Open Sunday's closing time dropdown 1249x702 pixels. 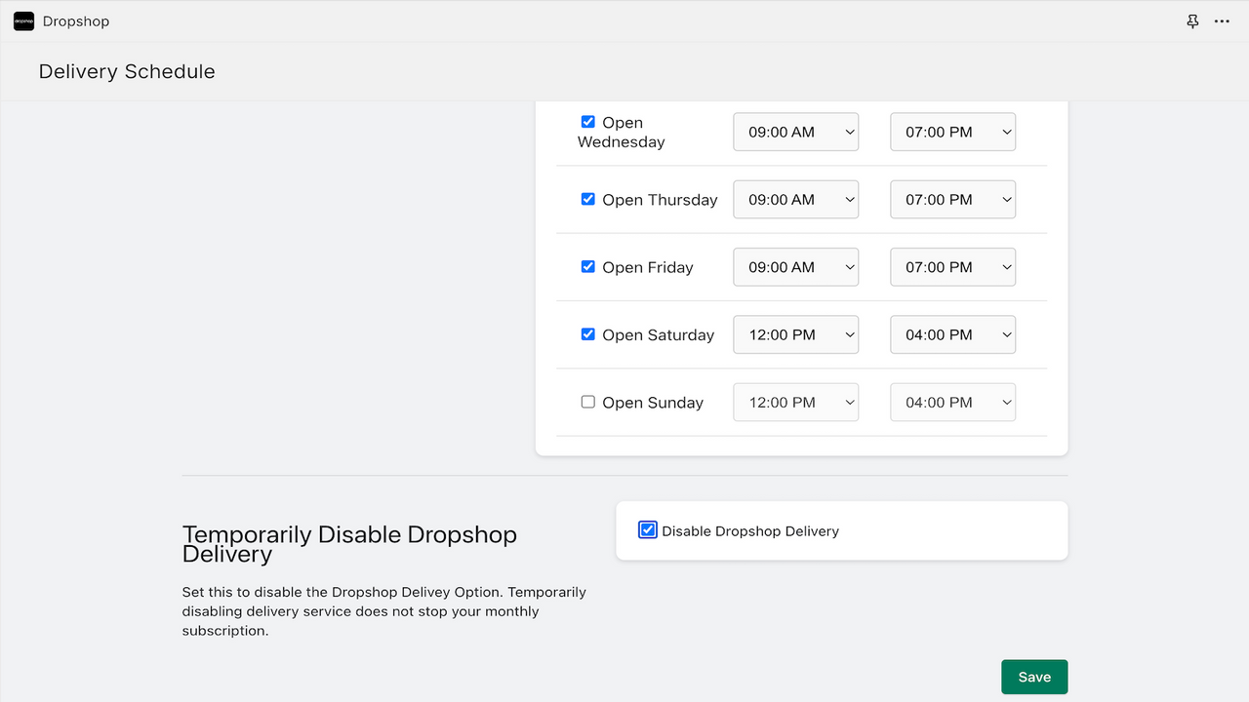coord(952,402)
